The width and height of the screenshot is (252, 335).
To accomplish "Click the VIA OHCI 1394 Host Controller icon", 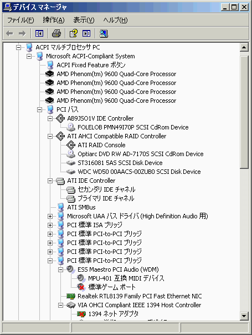I will [71, 305].
